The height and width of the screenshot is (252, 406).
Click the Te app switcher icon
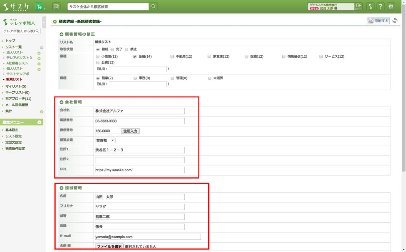[39, 6]
